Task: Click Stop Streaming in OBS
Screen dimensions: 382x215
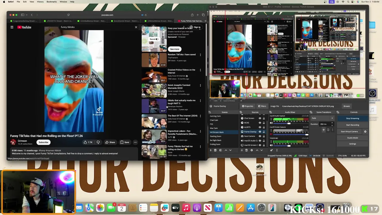Action: pyautogui.click(x=352, y=119)
